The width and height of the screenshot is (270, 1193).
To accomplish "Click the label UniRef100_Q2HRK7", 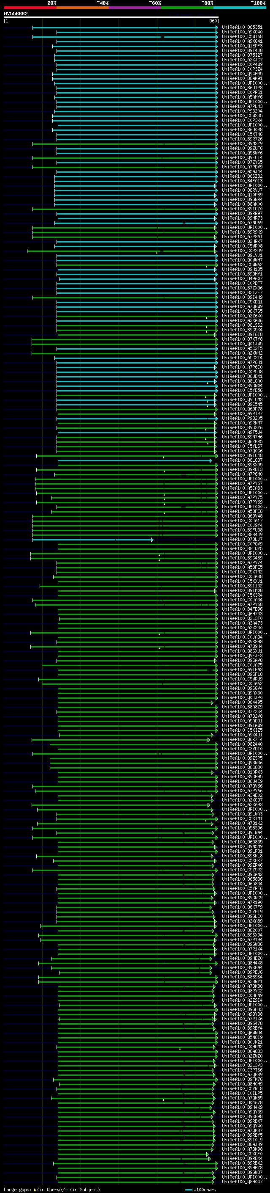I will [242, 241].
